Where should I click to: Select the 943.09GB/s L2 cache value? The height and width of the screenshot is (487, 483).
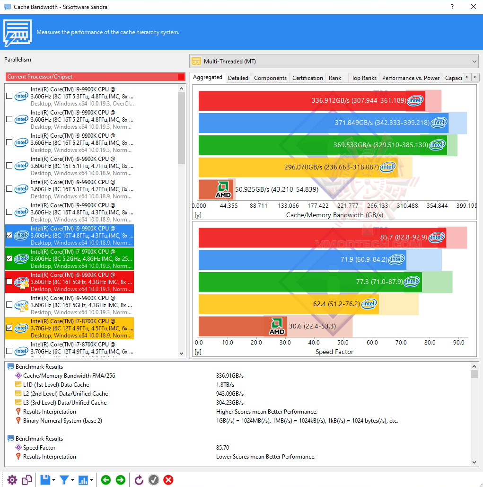tap(230, 393)
